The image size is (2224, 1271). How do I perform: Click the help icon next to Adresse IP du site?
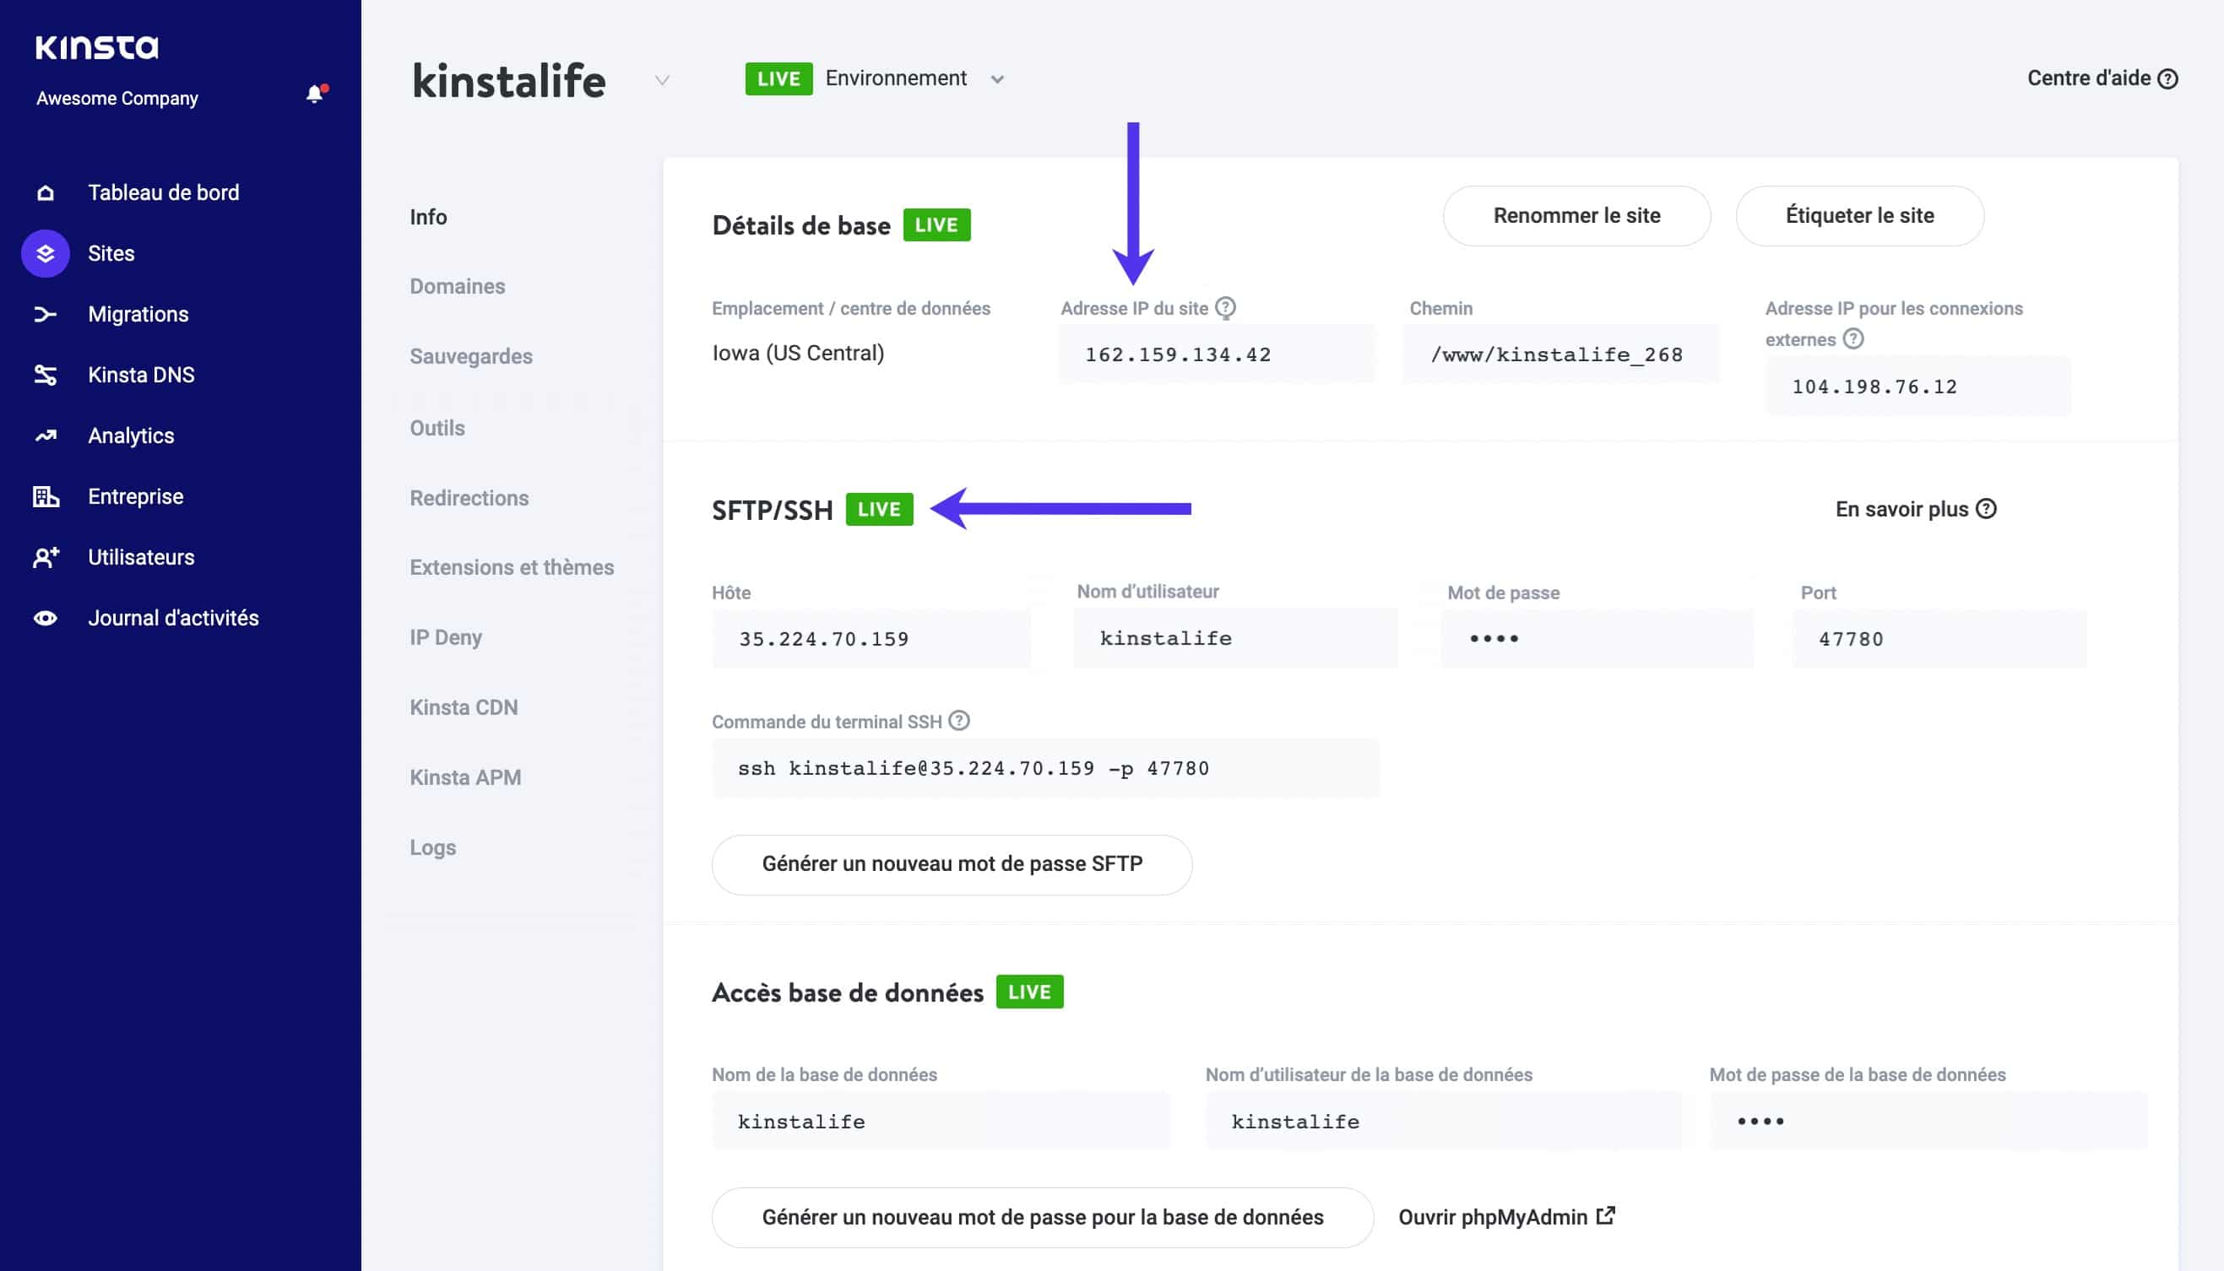1226,307
